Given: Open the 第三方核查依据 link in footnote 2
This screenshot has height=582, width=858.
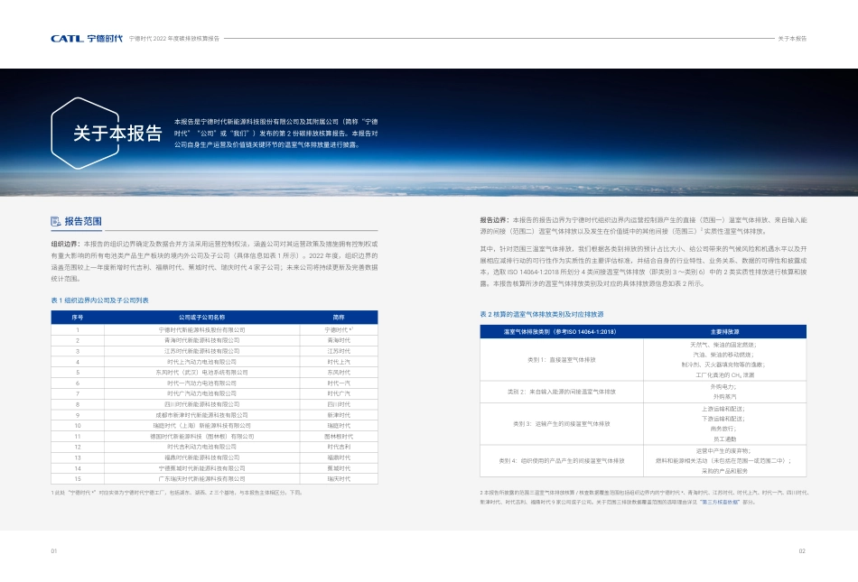Looking at the screenshot, I should 720,502.
